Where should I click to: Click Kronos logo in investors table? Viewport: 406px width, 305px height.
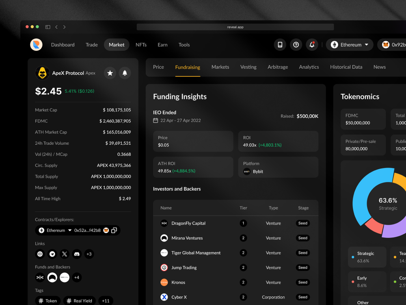[164, 282]
